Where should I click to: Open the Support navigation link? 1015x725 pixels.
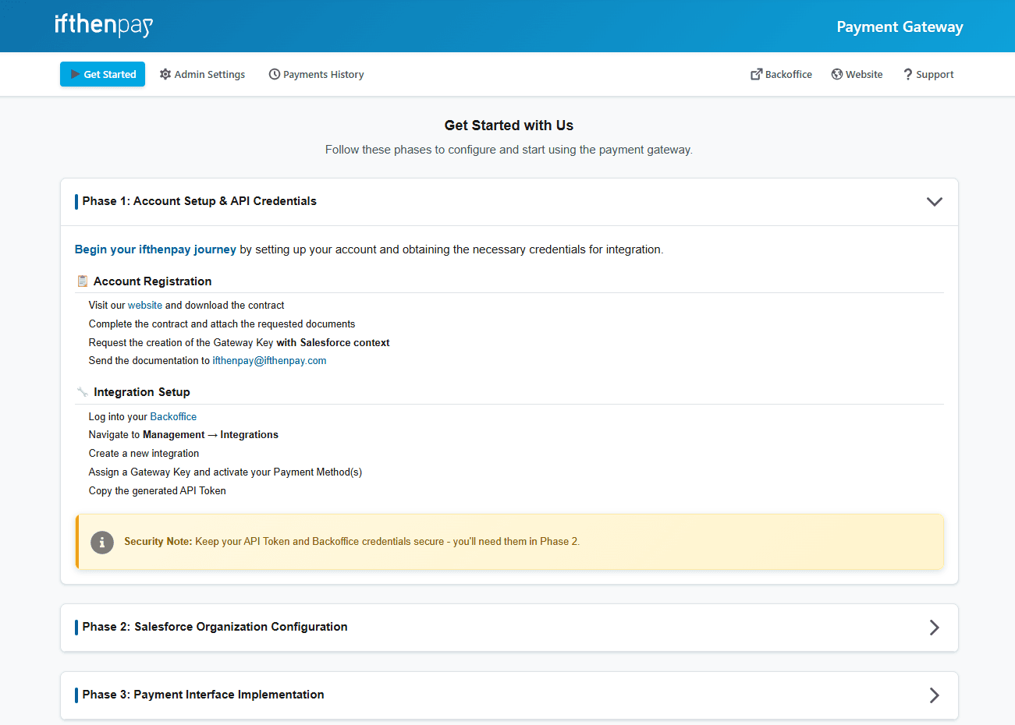928,74
